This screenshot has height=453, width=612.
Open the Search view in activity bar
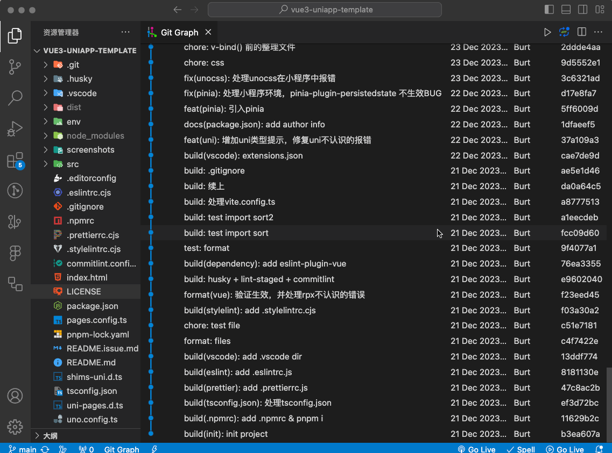tap(15, 98)
